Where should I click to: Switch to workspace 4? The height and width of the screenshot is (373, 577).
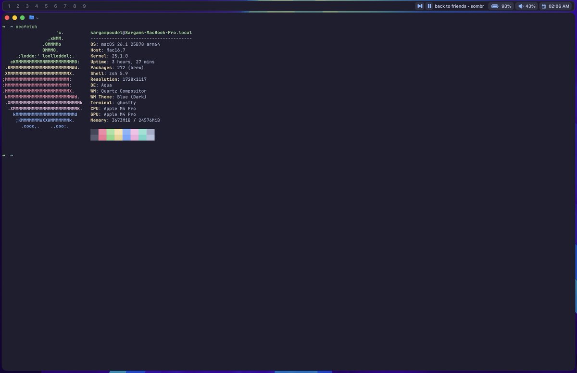[37, 6]
